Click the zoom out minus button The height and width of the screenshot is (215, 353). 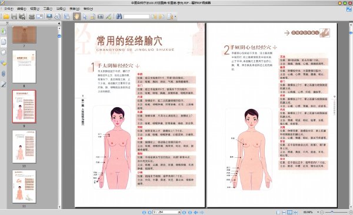click(x=322, y=212)
